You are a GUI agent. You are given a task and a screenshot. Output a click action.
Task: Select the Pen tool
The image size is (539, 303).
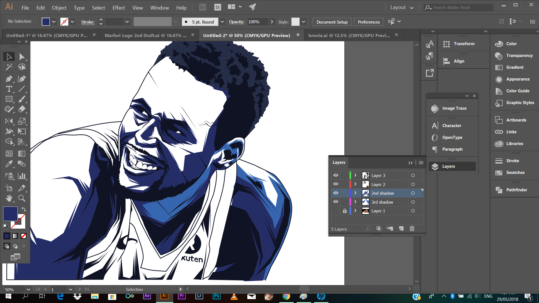[x=9, y=79]
